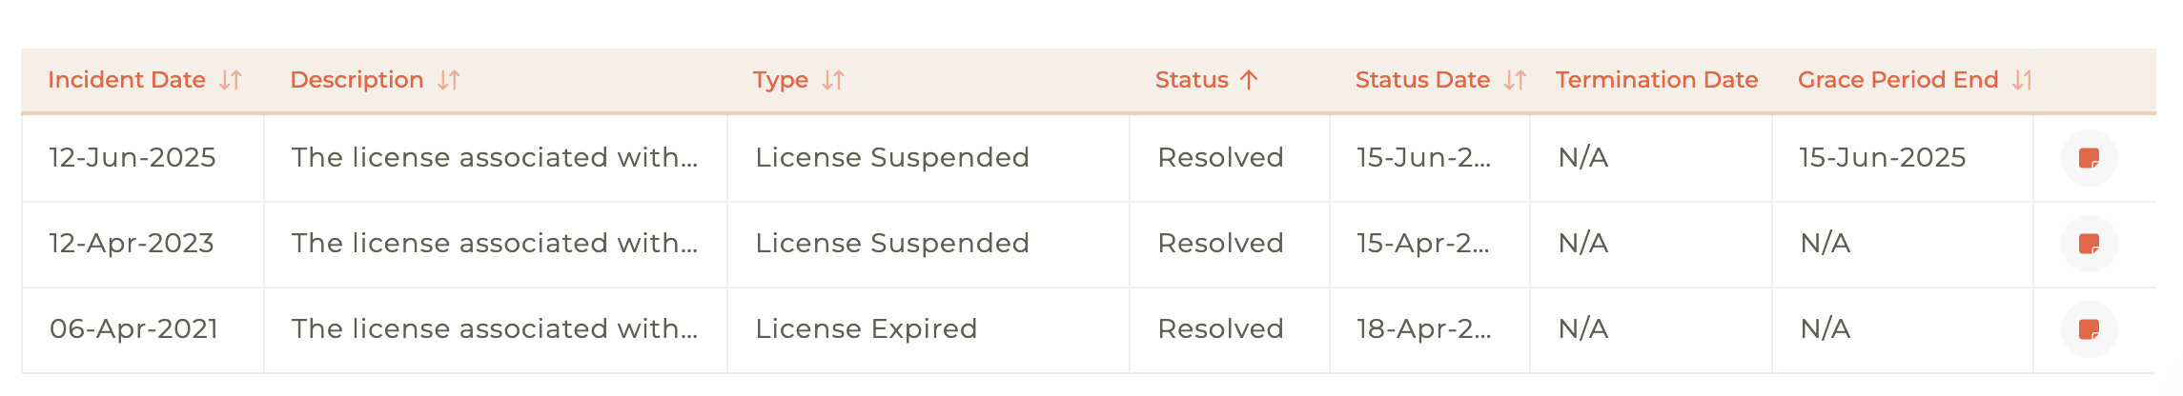Click the Termination Date column header
Viewport: 2183px width, 396px height.
pos(1657,80)
